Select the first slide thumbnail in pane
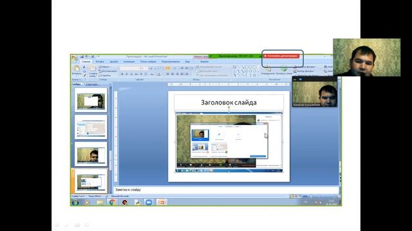The height and width of the screenshot is (231, 412). pos(91,100)
